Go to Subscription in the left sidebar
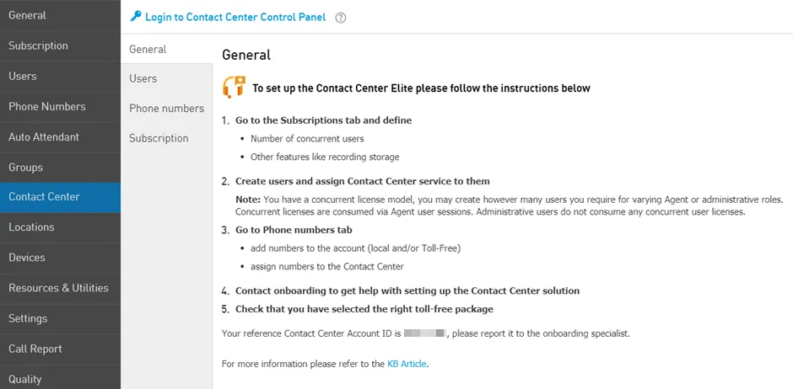This screenshot has width=793, height=389. pos(60,46)
